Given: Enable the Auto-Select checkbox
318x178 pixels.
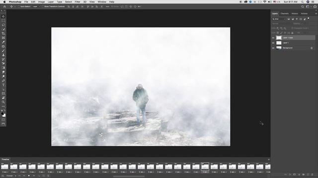Looking at the screenshot, I should [x=19, y=6].
